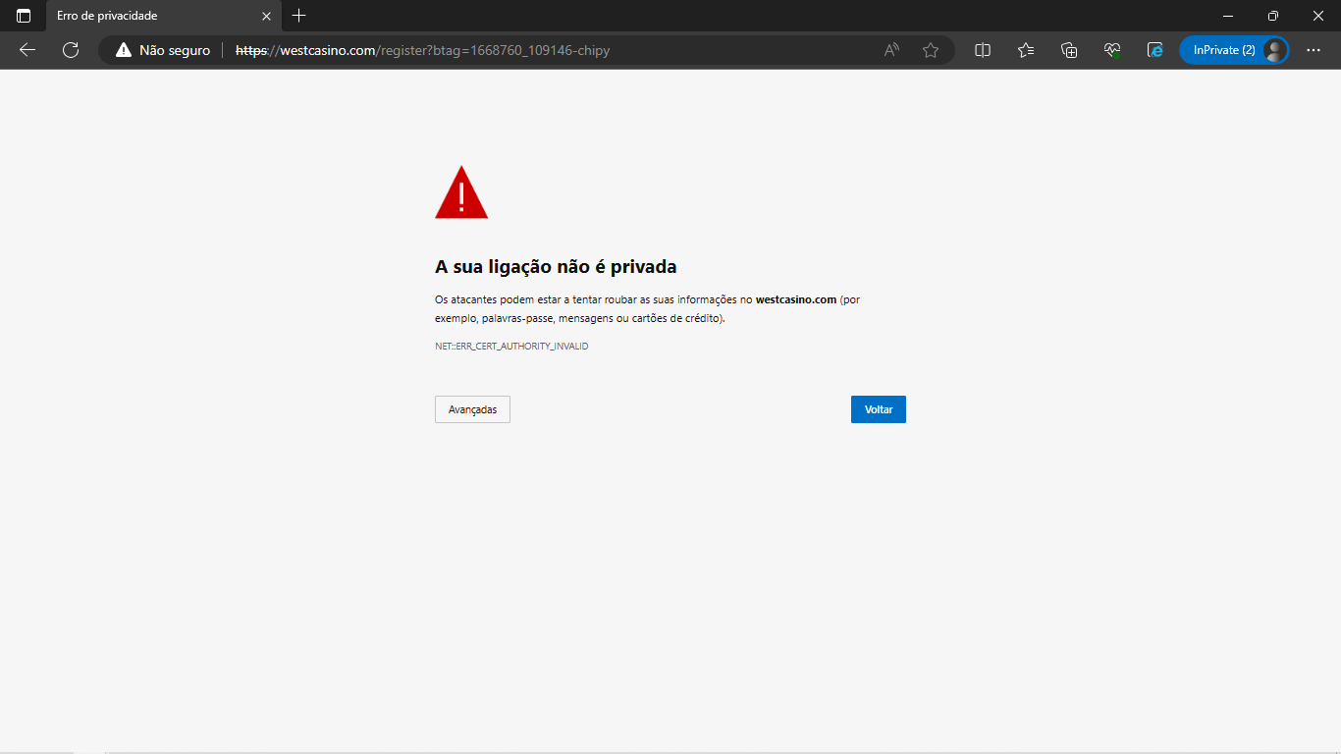Image resolution: width=1341 pixels, height=754 pixels.
Task: Open the Favorites hub
Action: (1025, 50)
